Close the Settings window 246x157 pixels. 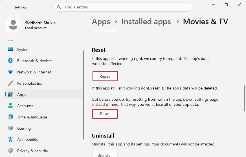(239, 5)
